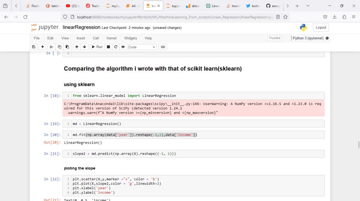This screenshot has width=360, height=201.
Task: Toggle reader view in the address bar
Action: 278,17
